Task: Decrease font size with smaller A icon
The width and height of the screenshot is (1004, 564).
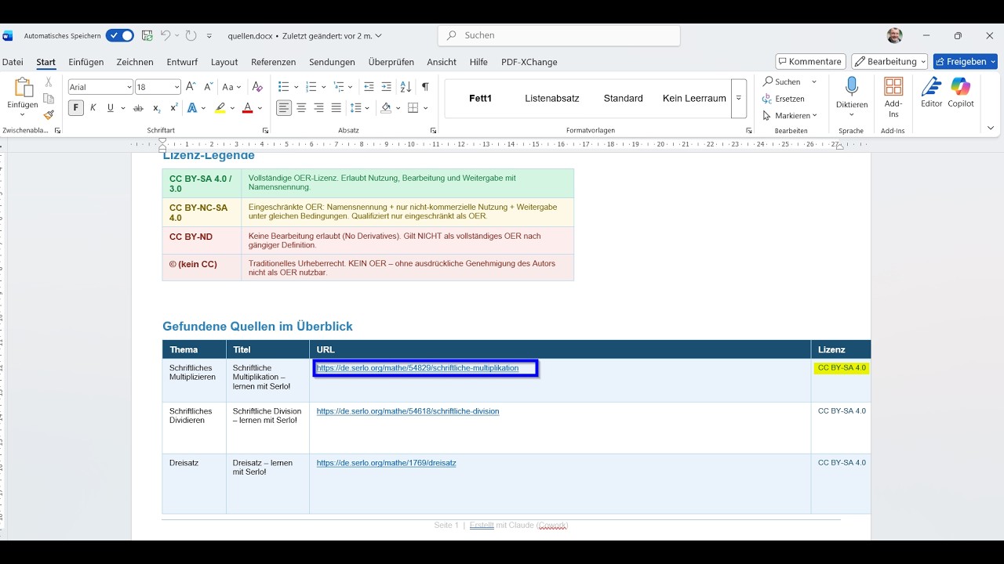Action: coord(209,87)
